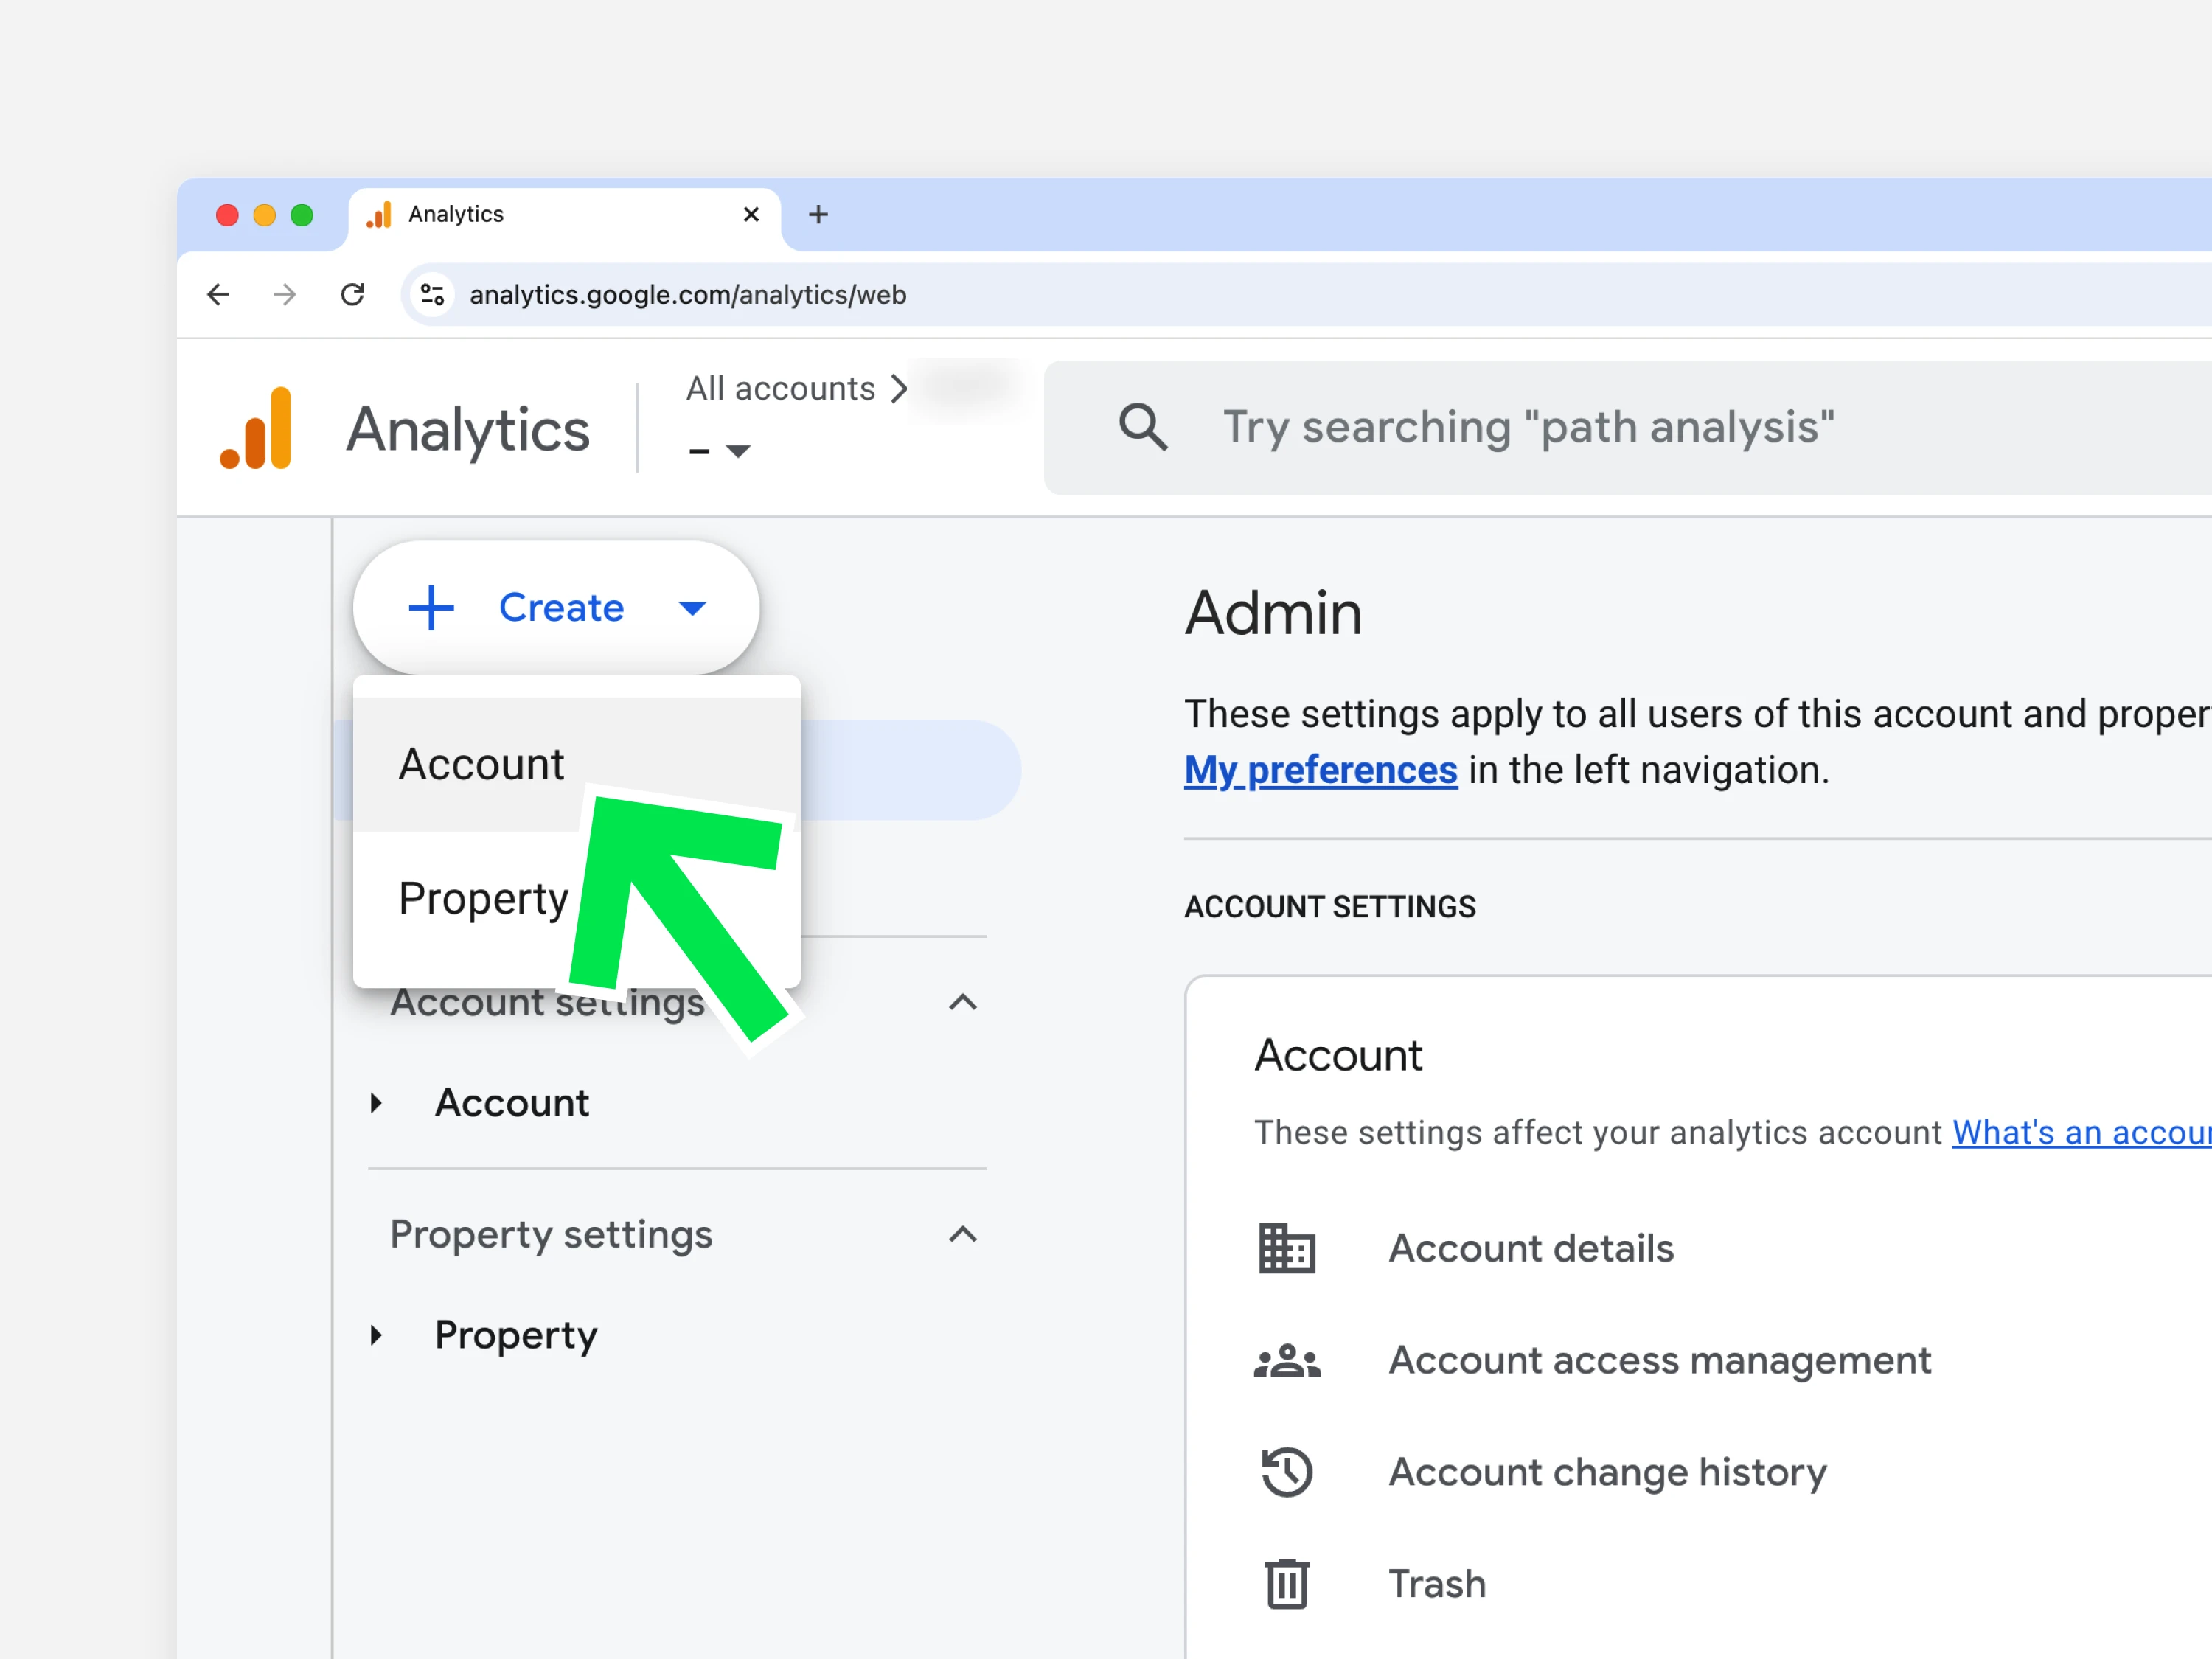Click the green fullscreen window button
Viewport: 2212px width, 1659px height.
[301, 215]
